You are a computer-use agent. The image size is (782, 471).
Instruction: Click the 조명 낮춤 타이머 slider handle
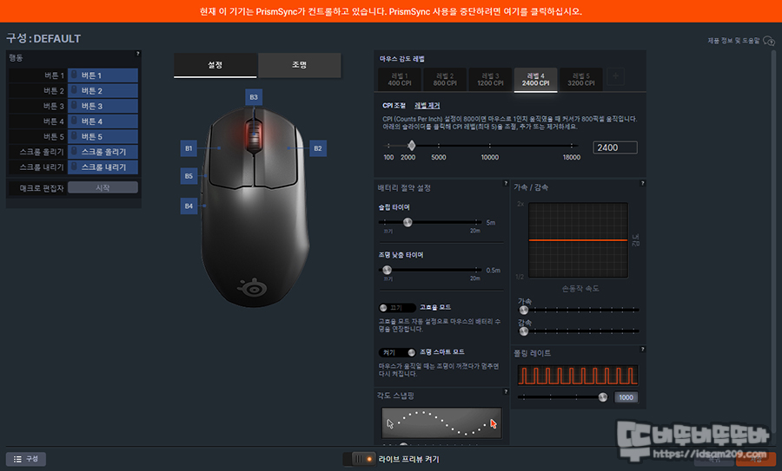click(387, 270)
